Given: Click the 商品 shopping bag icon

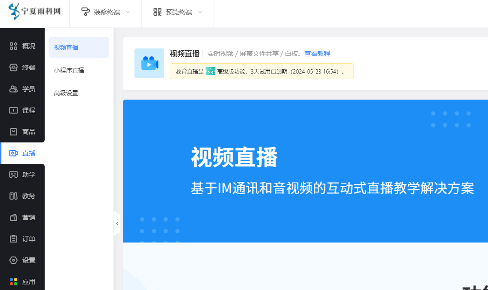Looking at the screenshot, I should [x=13, y=132].
